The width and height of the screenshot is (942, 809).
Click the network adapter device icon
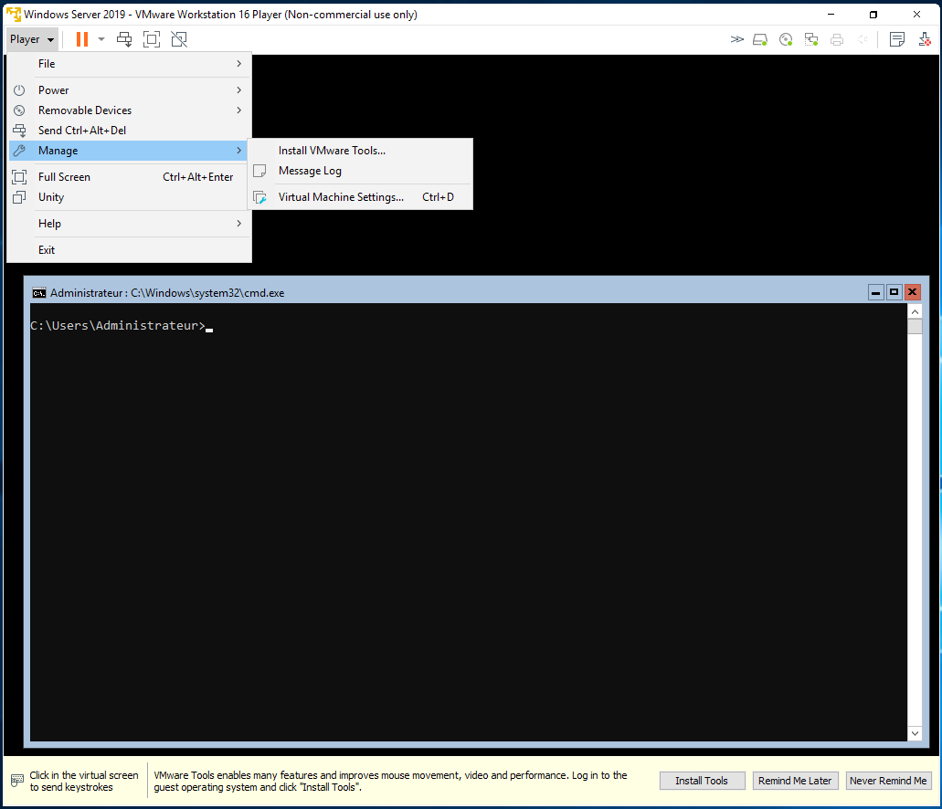pos(811,39)
